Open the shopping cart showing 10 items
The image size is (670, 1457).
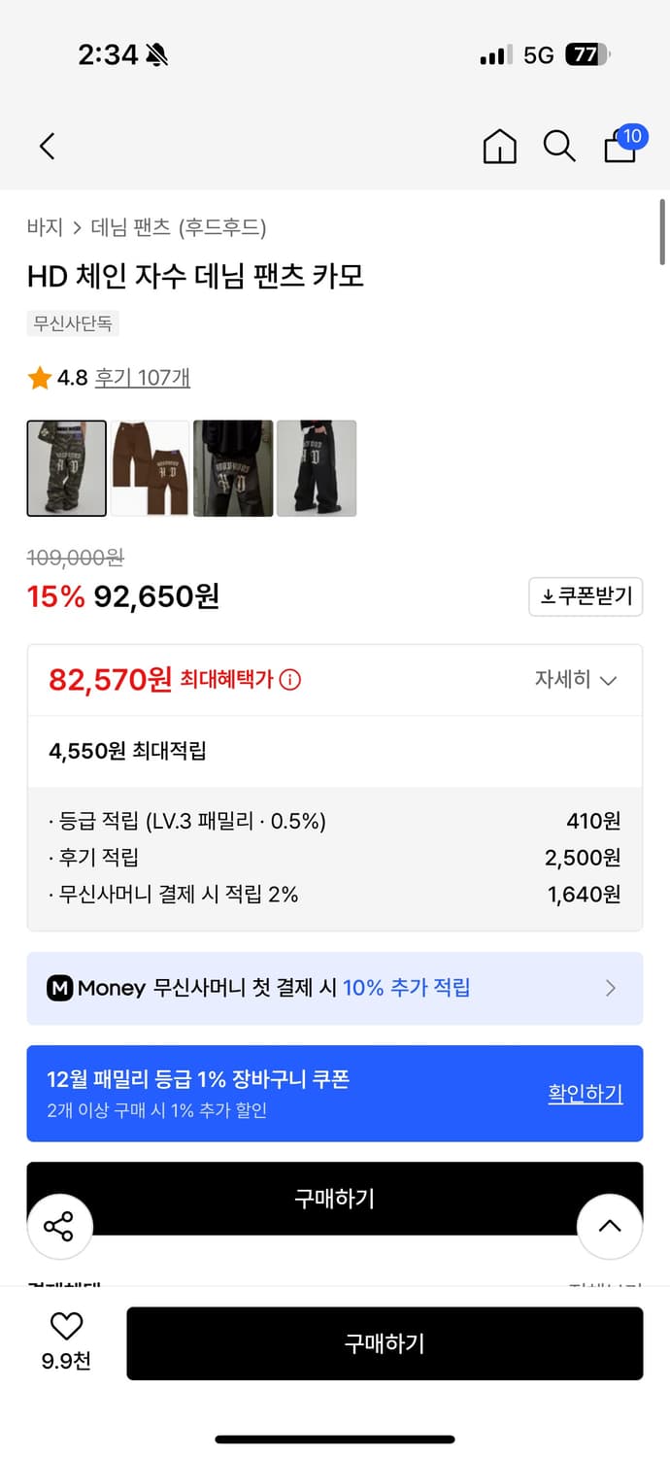(x=620, y=149)
